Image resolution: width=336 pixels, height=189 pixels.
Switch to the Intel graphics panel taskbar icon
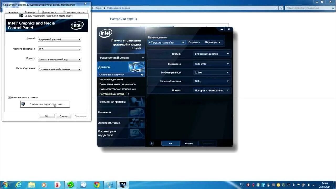click(x=123, y=185)
